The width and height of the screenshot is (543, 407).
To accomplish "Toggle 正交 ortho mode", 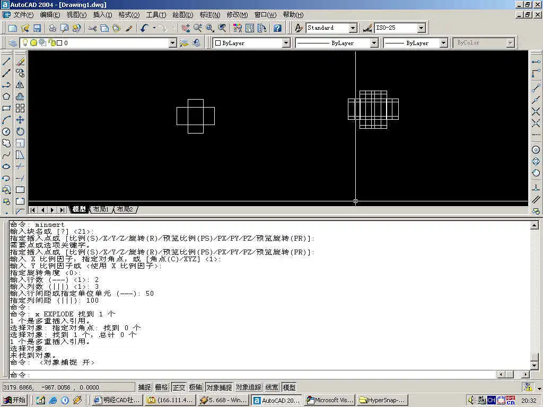I will click(x=179, y=387).
